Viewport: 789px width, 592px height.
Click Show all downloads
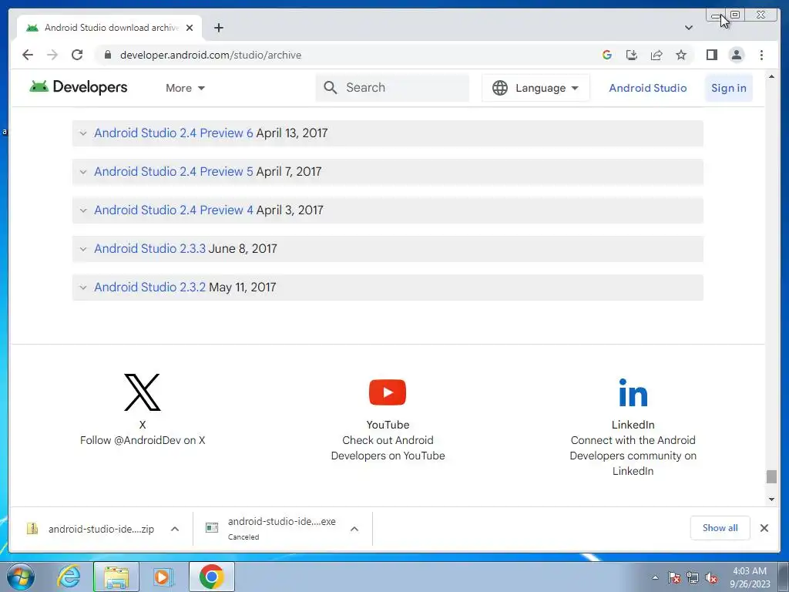pyautogui.click(x=720, y=527)
